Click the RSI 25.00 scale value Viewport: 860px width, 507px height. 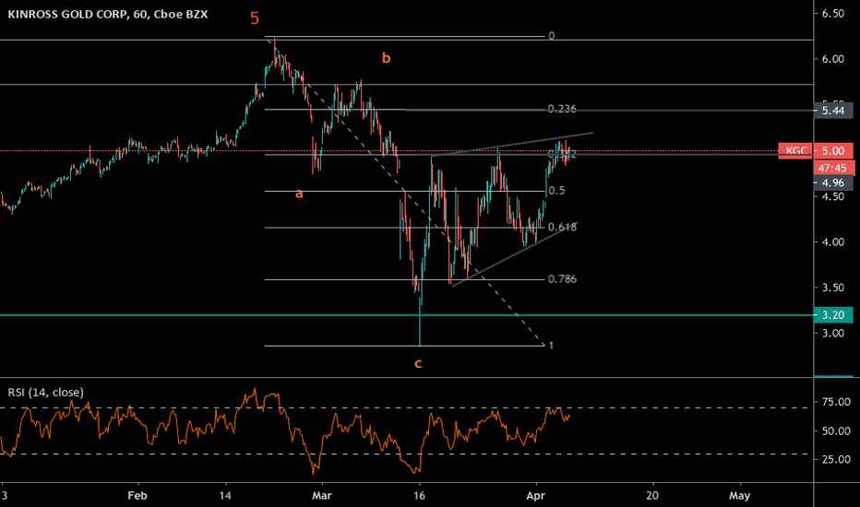pyautogui.click(x=836, y=459)
